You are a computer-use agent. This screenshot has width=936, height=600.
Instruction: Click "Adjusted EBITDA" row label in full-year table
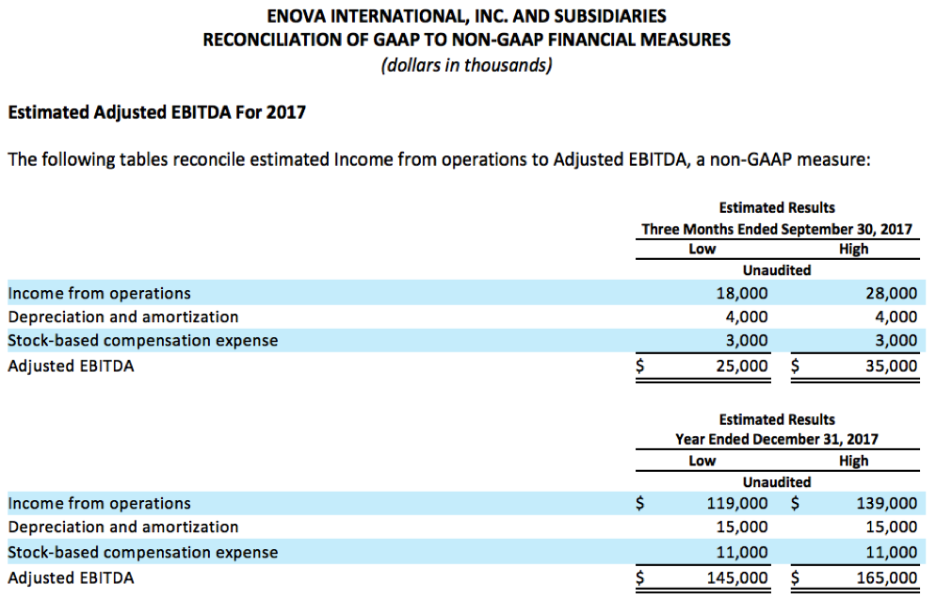[71, 578]
